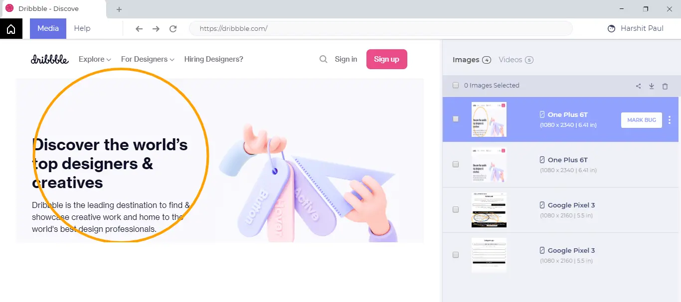
Task: Go back using the left arrow
Action: [x=139, y=29]
